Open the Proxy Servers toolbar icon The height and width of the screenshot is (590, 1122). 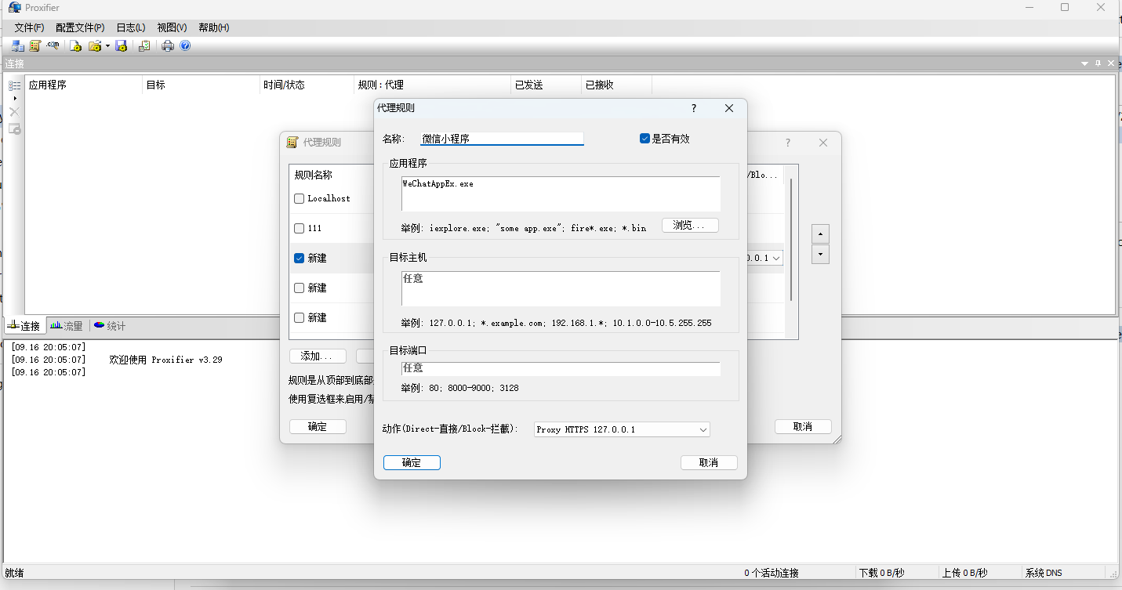17,46
